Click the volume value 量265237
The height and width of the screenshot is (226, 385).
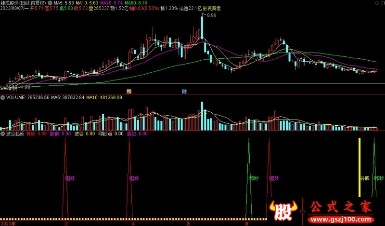point(99,9)
